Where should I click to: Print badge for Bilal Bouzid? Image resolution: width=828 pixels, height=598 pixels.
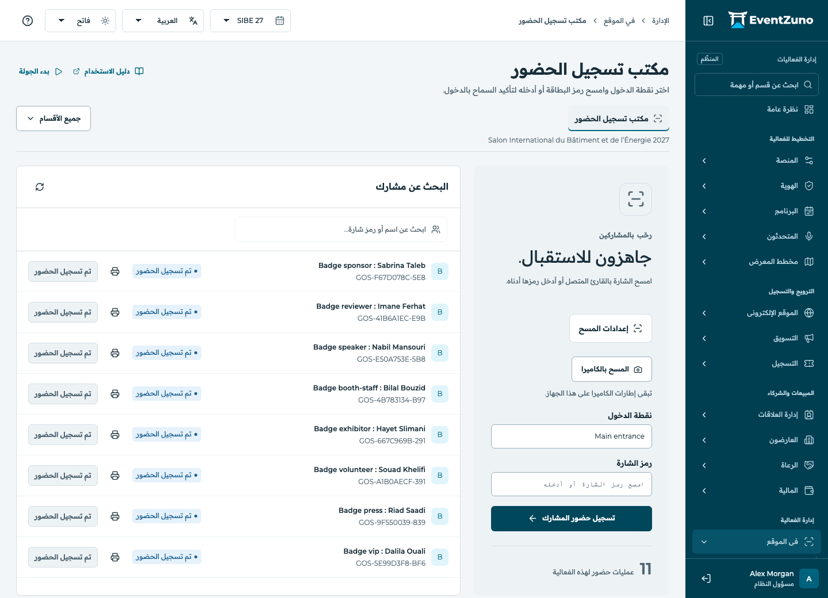point(115,394)
